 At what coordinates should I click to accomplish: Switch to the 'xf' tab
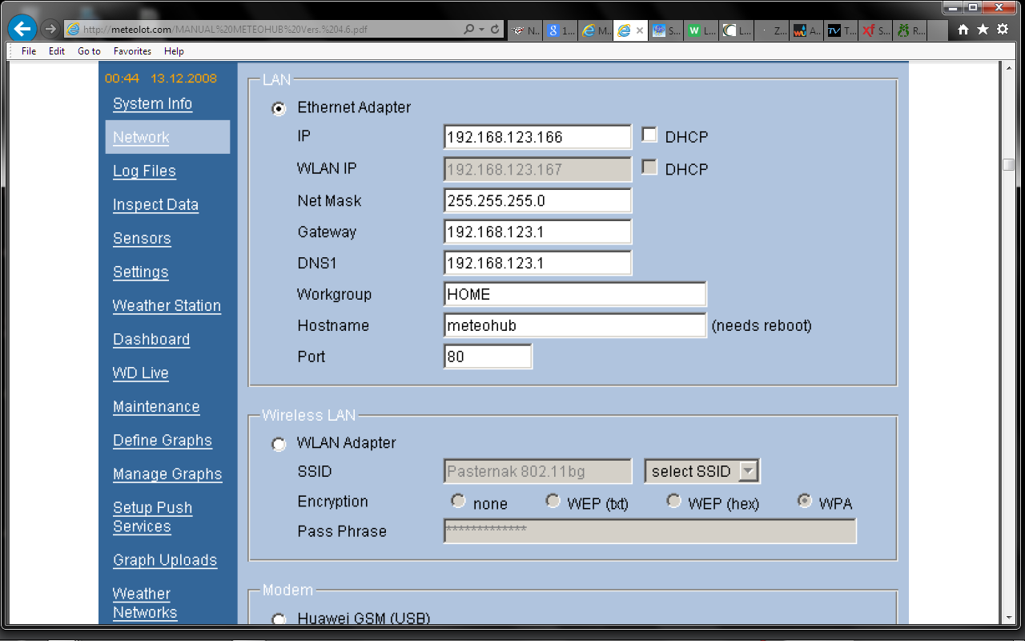click(876, 31)
